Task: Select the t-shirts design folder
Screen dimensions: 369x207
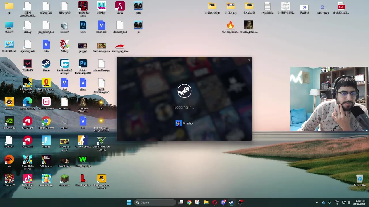Action: [x=212, y=8]
